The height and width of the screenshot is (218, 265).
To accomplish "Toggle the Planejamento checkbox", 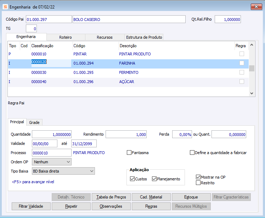I will coord(154,179).
